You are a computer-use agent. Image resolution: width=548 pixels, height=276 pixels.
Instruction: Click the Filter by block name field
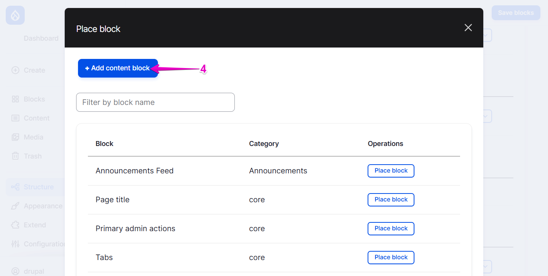click(x=155, y=102)
